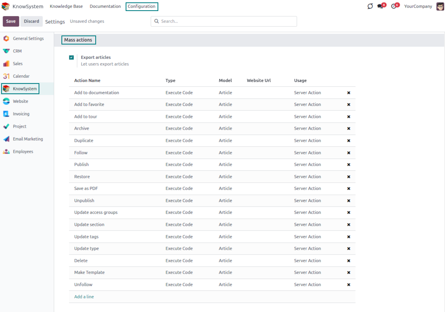This screenshot has height=312, width=445.
Task: Click the Save button
Action: pyautogui.click(x=11, y=21)
